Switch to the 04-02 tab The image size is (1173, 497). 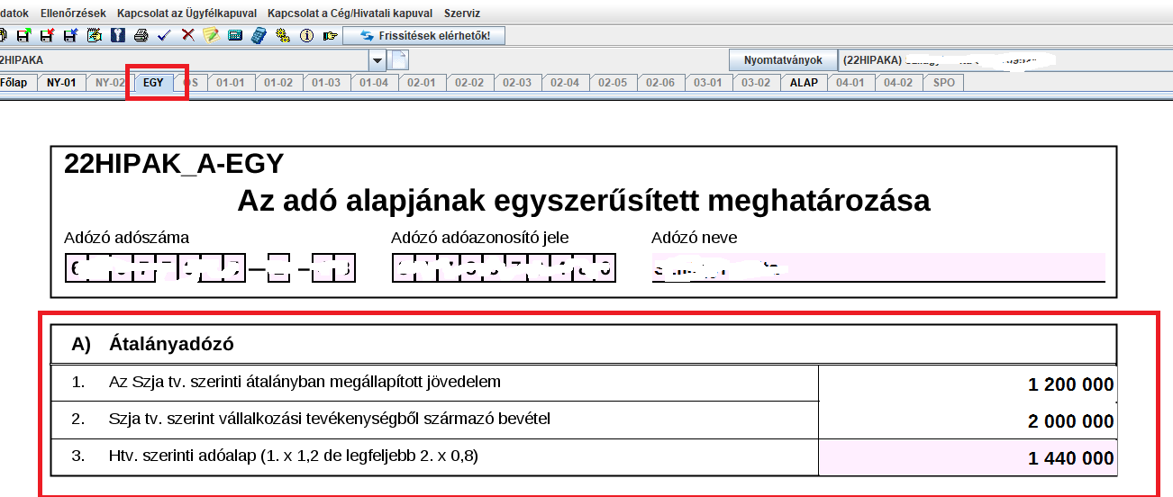coord(898,83)
